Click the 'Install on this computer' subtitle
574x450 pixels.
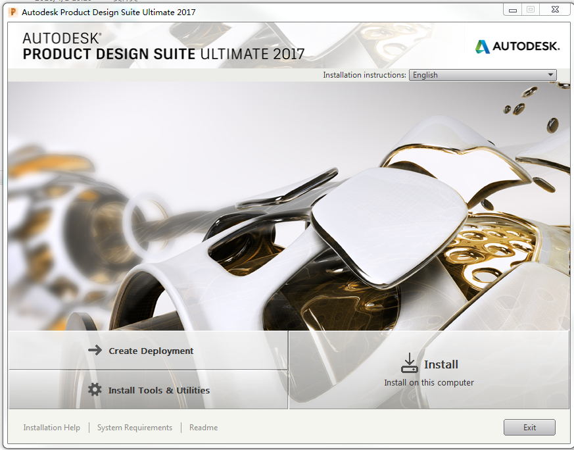tap(429, 383)
